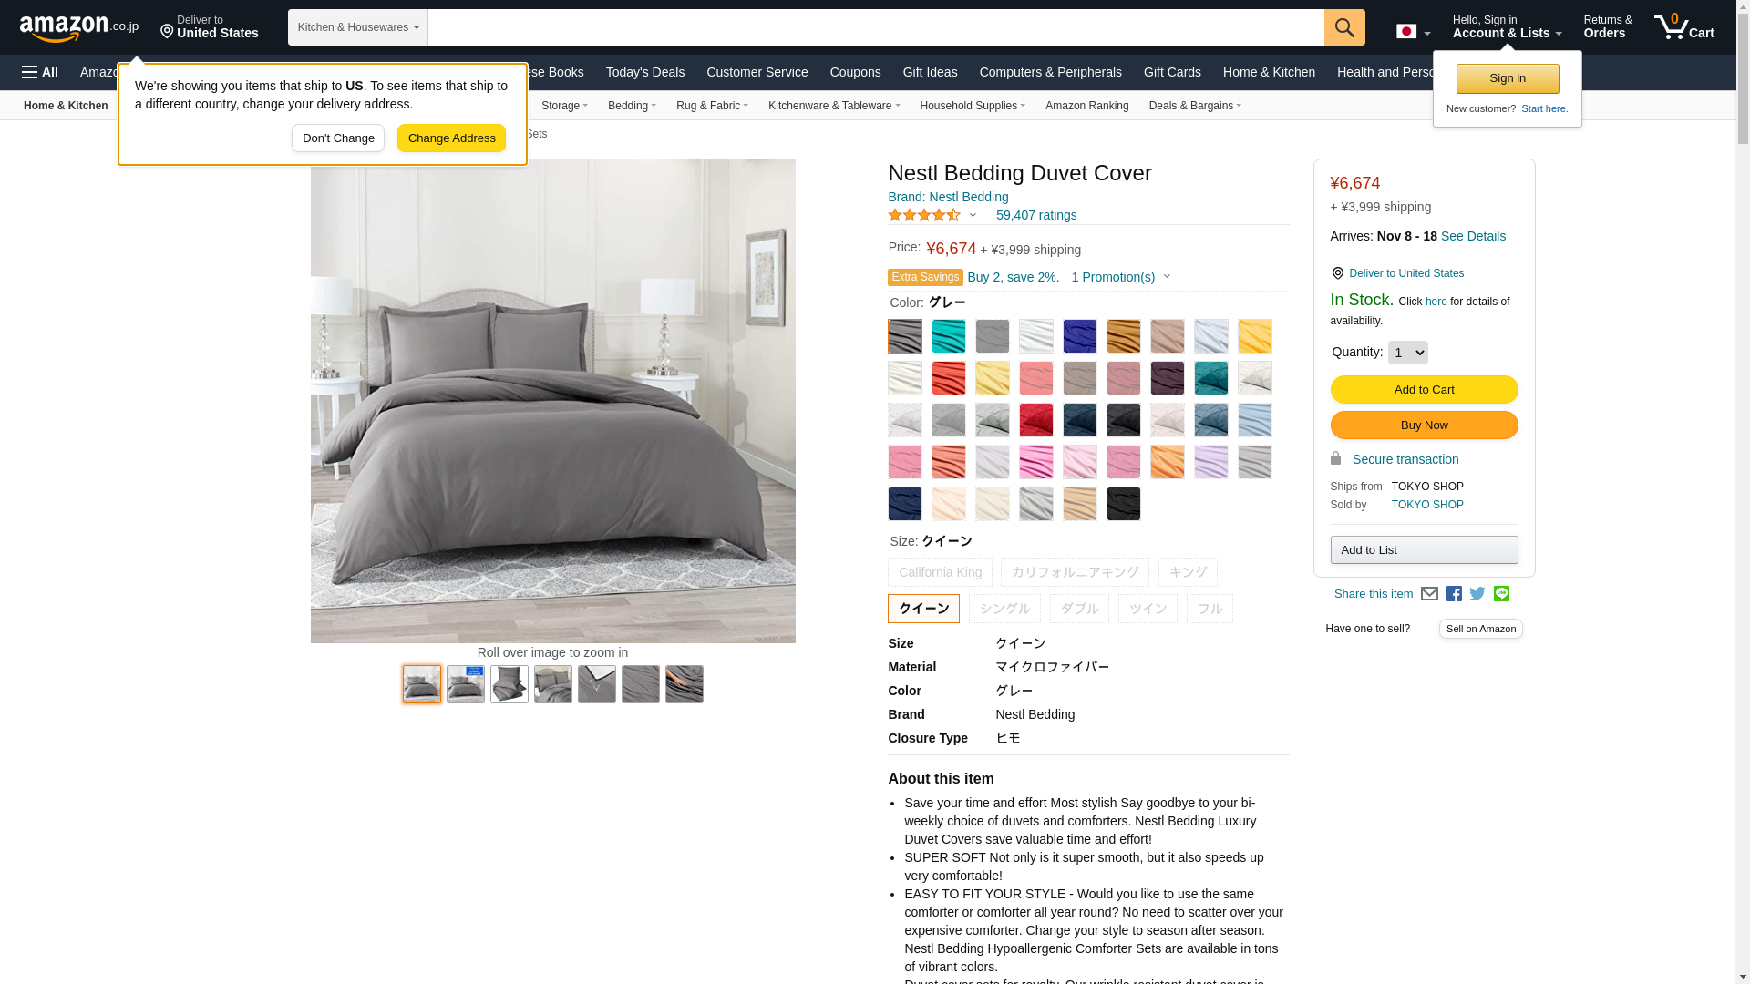The height and width of the screenshot is (984, 1750).
Task: Select the California King size option
Action: click(940, 572)
